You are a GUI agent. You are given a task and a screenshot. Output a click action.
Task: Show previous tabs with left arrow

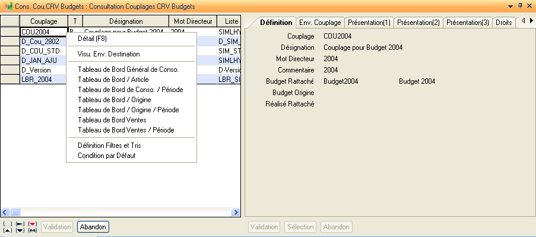pos(524,21)
